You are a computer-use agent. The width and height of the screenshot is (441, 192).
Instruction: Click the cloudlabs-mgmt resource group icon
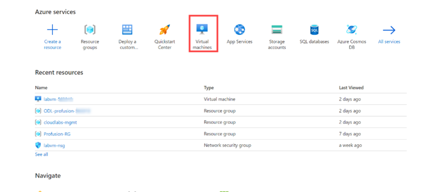[38, 122]
